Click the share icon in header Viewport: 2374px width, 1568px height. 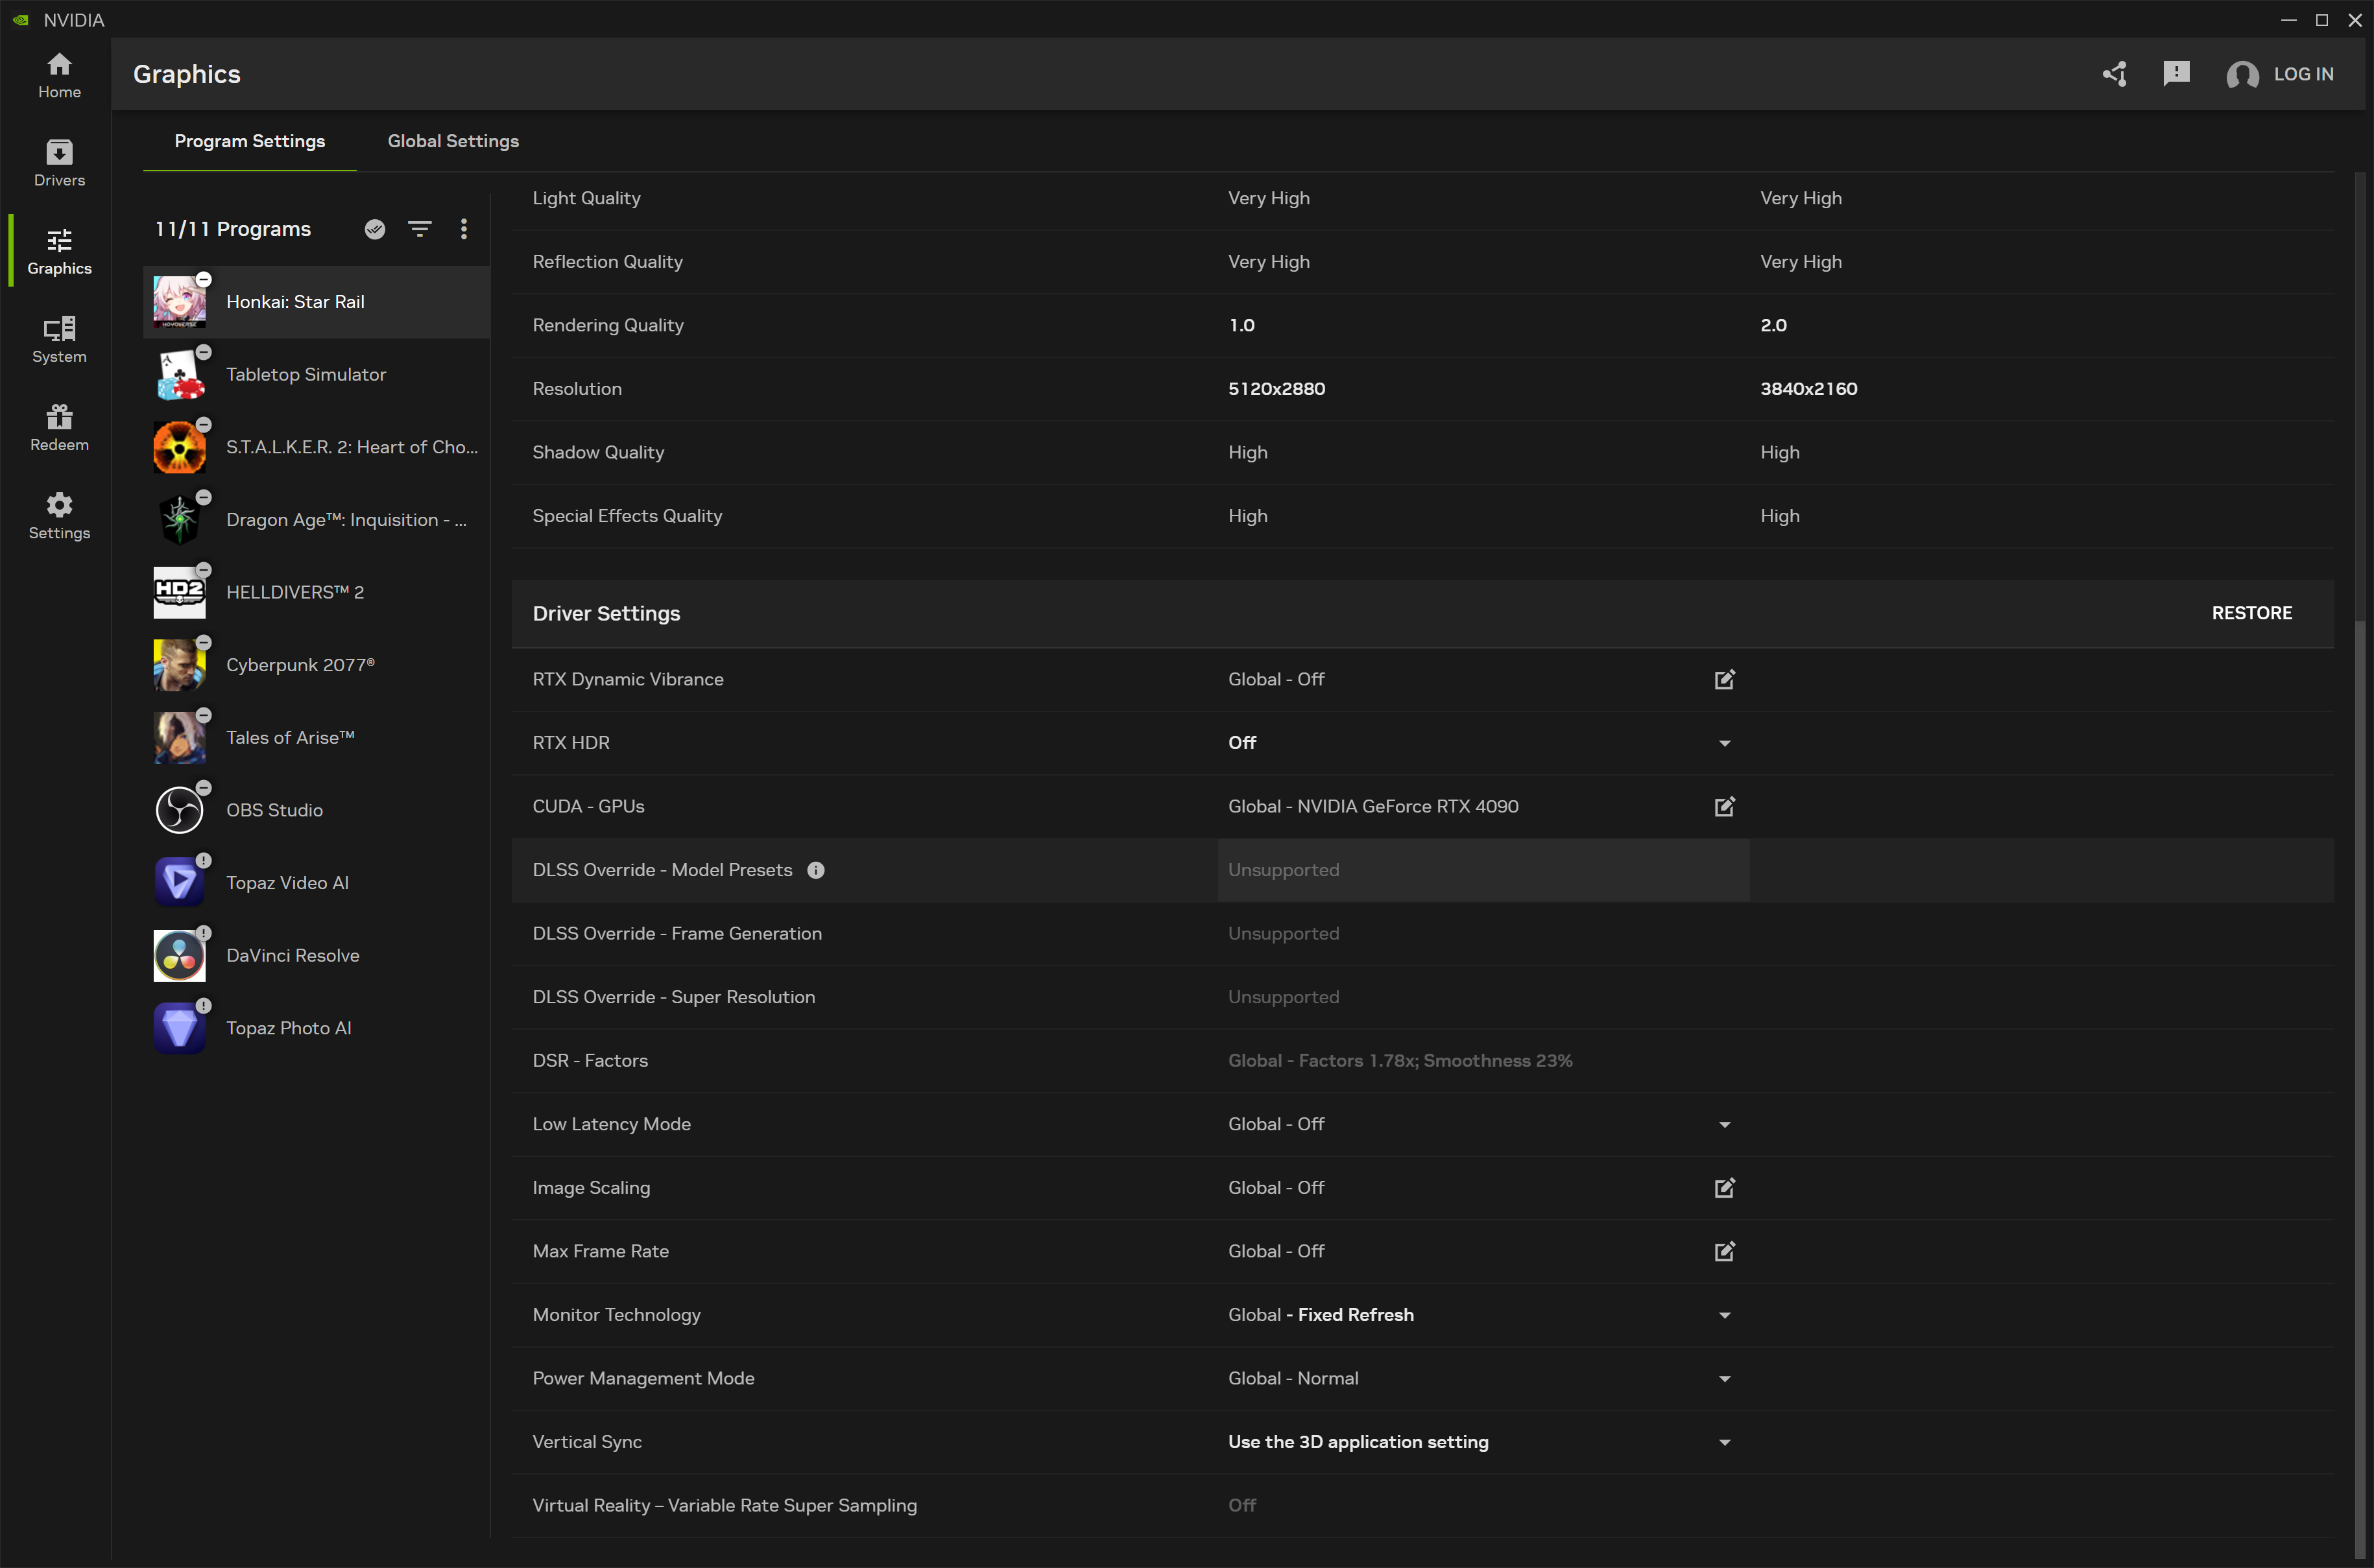(2114, 74)
